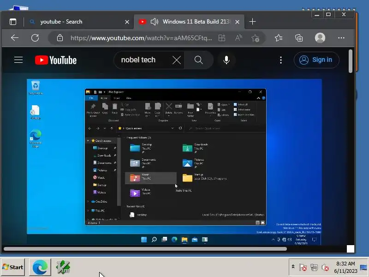Open the YouTube guide hamburger menu

18,60
